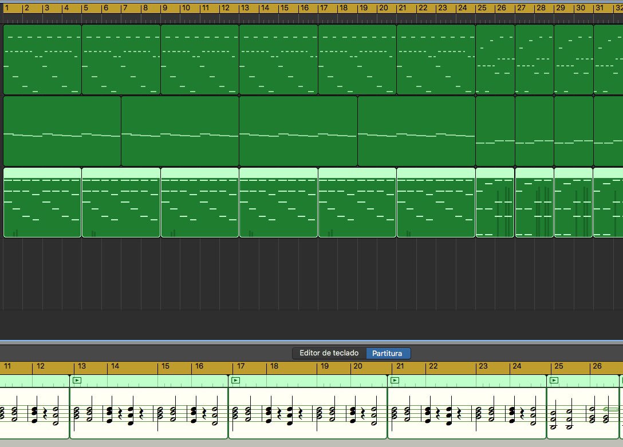Viewport: 623px width, 447px height.
Task: Select first-track region starting at bar 21
Action: point(436,59)
